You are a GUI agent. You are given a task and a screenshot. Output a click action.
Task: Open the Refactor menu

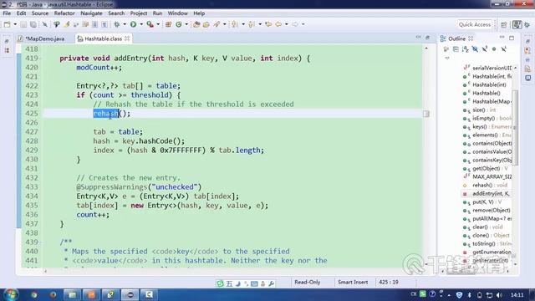coord(64,13)
